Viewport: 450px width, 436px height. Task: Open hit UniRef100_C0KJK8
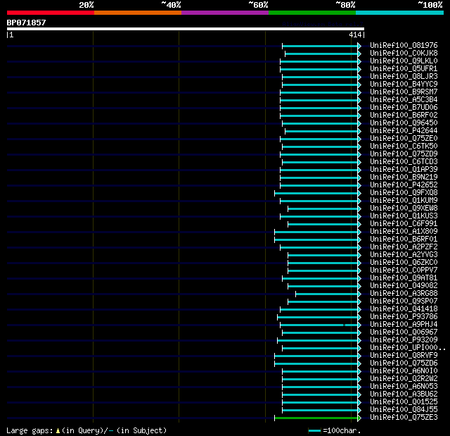404,53
